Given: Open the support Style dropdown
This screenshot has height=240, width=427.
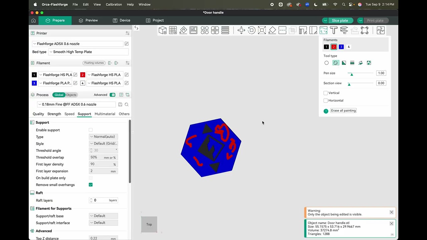Looking at the screenshot, I should coord(103,143).
